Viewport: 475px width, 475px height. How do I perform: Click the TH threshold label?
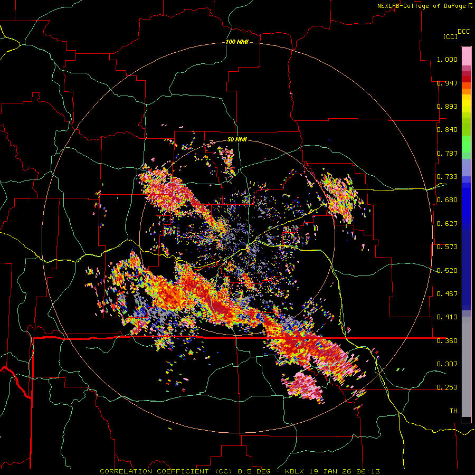click(x=453, y=411)
